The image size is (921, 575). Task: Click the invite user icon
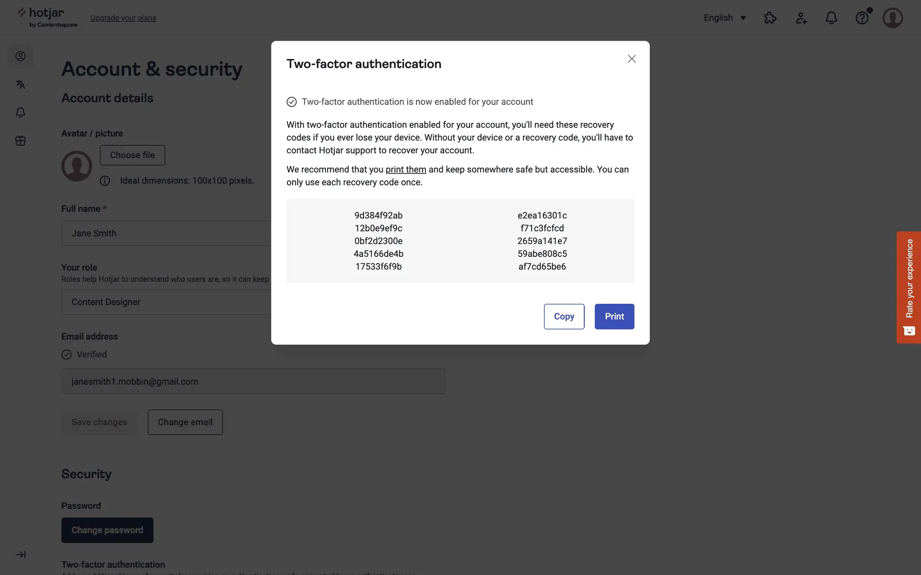[x=801, y=18]
